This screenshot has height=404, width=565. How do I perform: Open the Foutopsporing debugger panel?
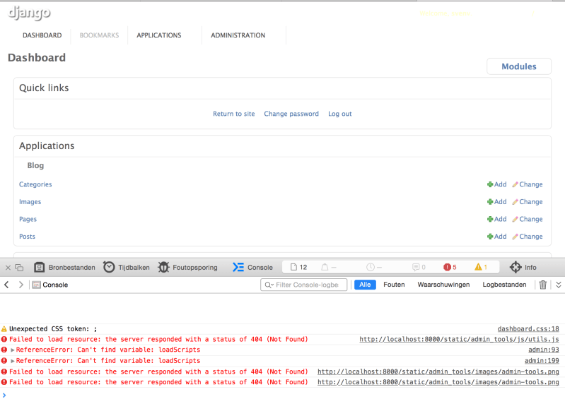coord(187,267)
